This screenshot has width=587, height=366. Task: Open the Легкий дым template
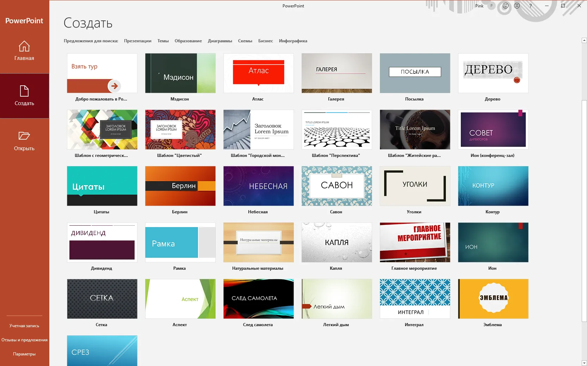click(x=337, y=299)
